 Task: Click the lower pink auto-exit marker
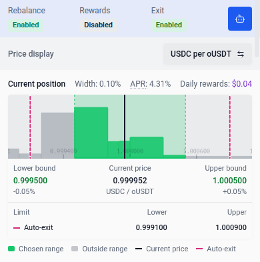30,127
